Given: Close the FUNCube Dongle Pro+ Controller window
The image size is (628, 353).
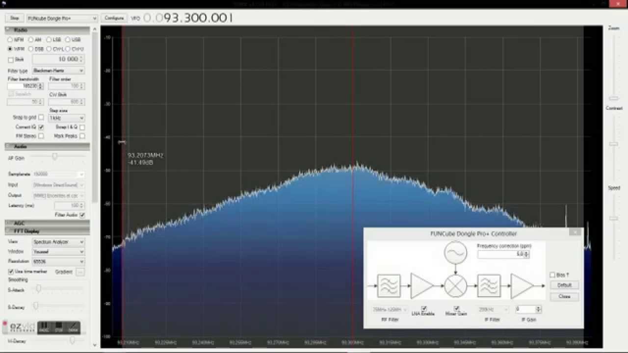Looking at the screenshot, I should point(575,233).
